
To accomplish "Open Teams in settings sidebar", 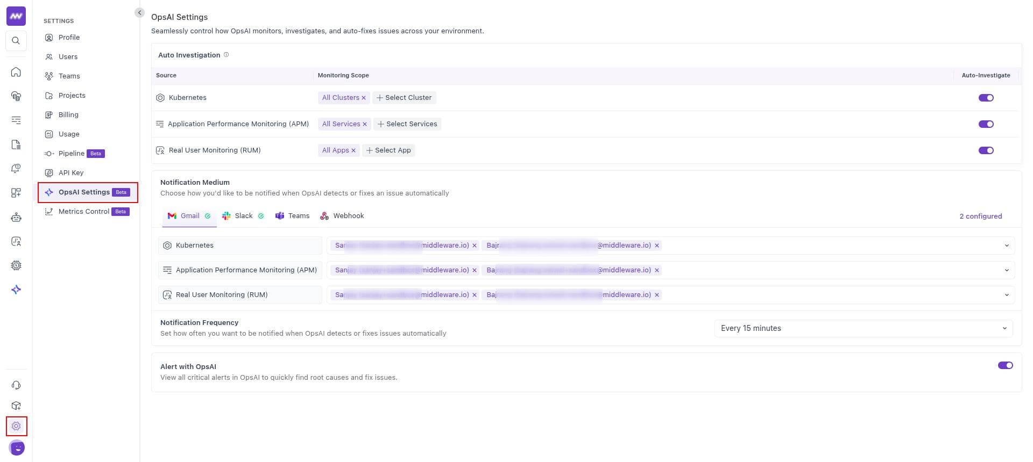I will [x=69, y=76].
